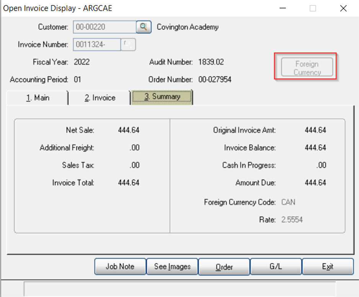
Task: Click the Net Sale label
Action: tap(80, 130)
